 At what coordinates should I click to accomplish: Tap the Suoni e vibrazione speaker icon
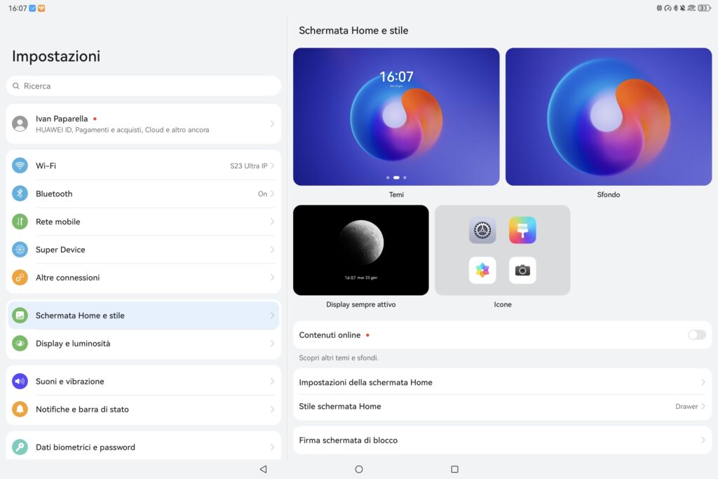click(20, 382)
